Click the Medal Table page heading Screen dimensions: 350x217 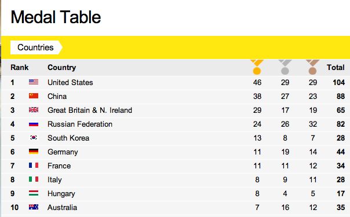coord(56,17)
